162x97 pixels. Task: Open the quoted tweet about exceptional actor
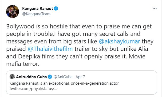point(82,83)
